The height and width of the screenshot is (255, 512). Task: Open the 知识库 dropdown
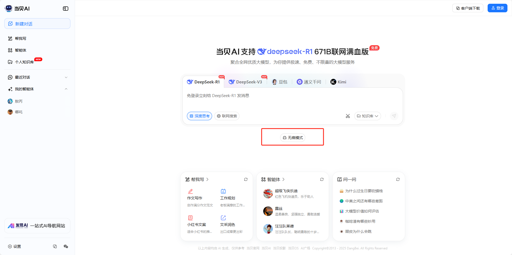[x=367, y=116]
